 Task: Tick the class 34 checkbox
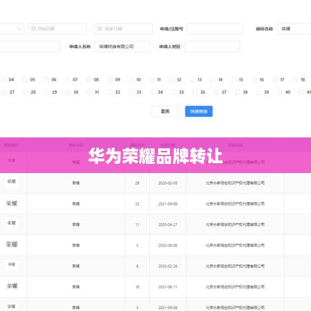pyautogui.click(x=152, y=92)
